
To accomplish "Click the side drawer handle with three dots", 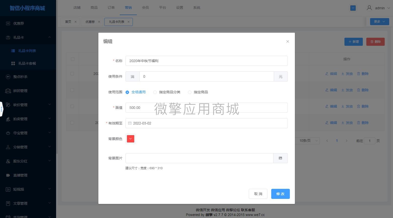I will pyautogui.click(x=2, y=109).
